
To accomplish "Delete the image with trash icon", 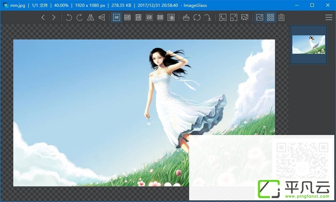I will coord(281,17).
